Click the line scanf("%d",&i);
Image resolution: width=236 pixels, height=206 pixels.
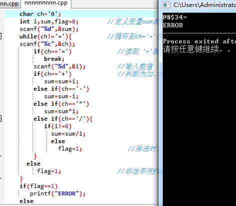point(59,66)
